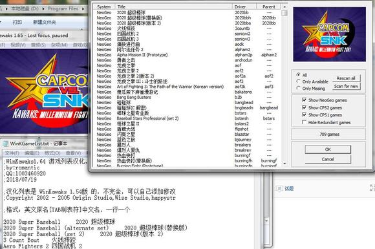Select the Only Missing radio button
The image size is (375, 249).
298,88
